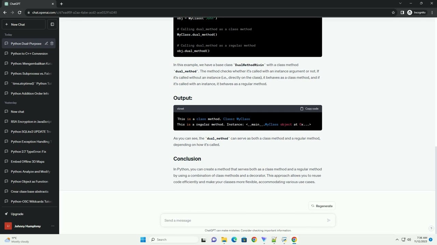Click the Regenerate button
The width and height of the screenshot is (437, 245).
pos(322,206)
